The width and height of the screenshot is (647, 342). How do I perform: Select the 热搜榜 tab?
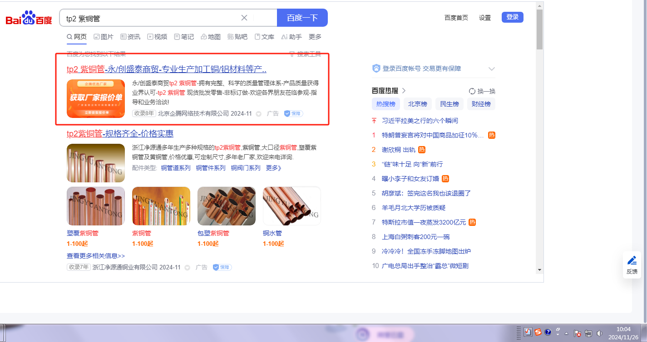386,104
